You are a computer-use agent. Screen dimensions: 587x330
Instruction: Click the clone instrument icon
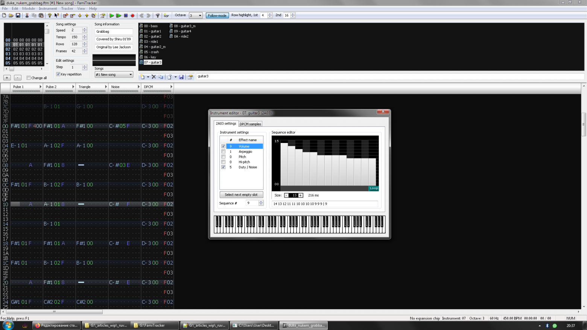pos(161,76)
